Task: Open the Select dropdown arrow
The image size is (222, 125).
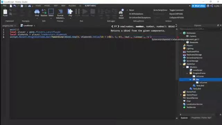Action: pos(51,18)
